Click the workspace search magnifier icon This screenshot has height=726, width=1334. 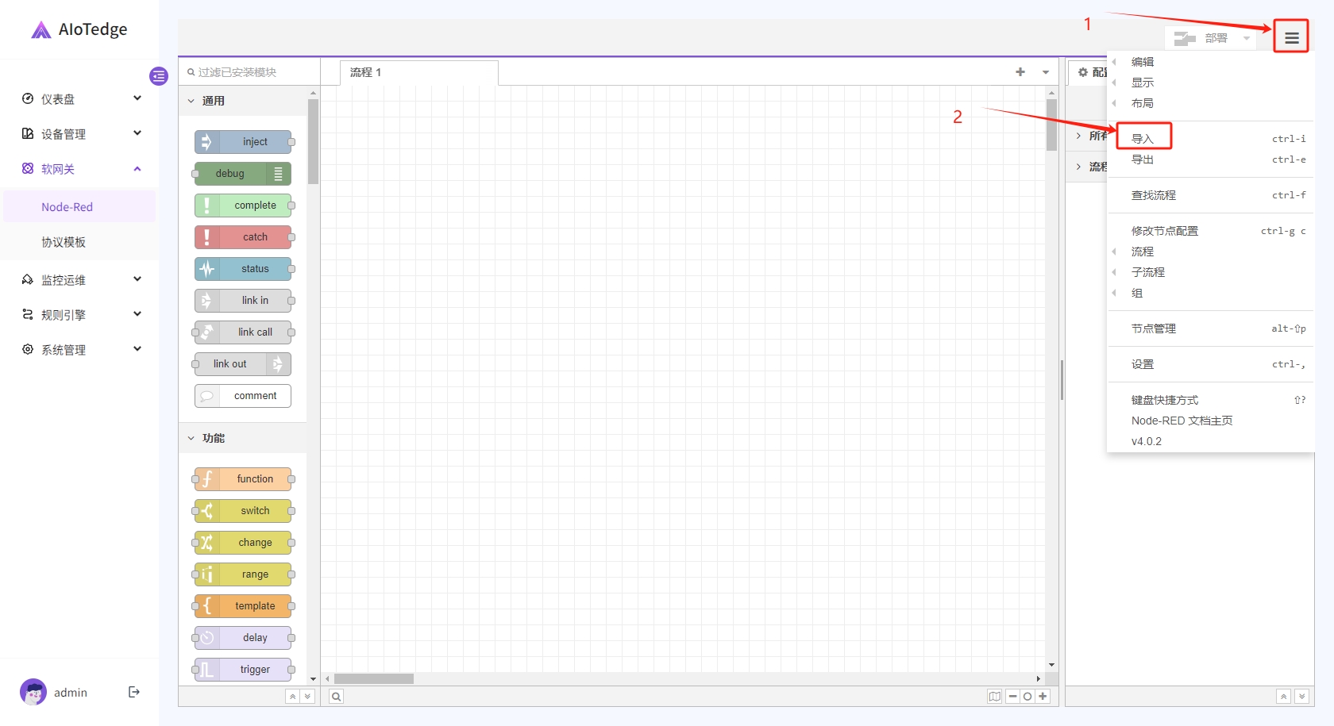point(337,697)
